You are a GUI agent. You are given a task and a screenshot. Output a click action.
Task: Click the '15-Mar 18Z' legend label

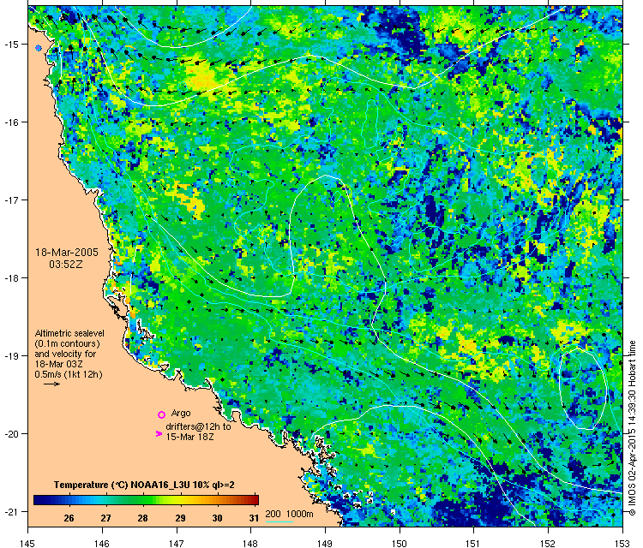(189, 437)
